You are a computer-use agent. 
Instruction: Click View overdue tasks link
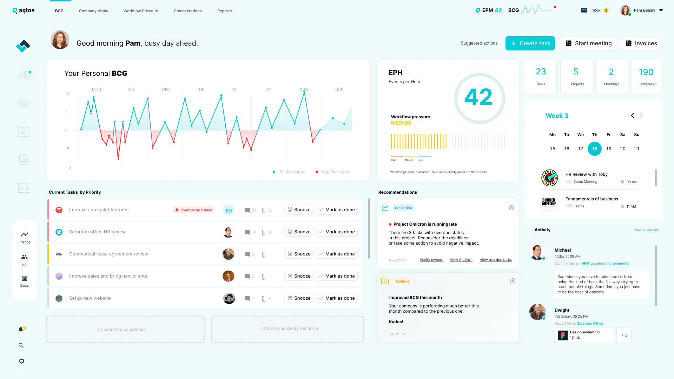coord(495,259)
